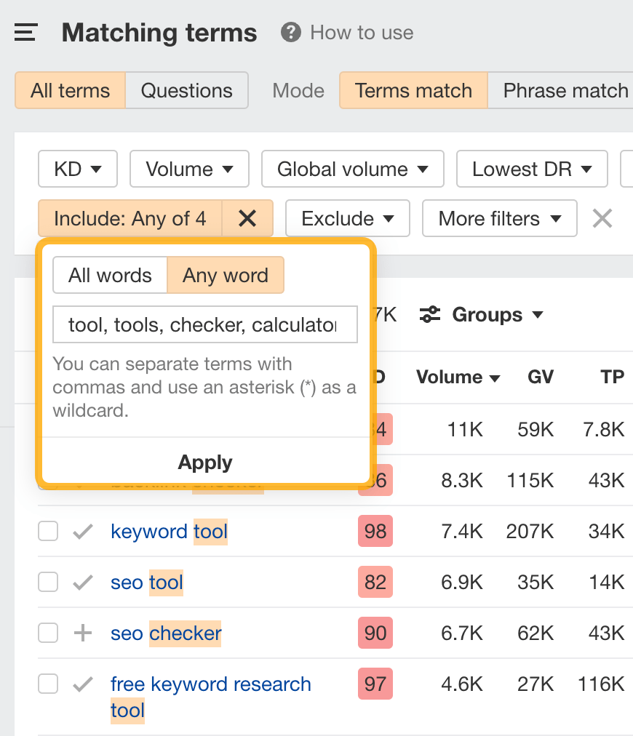Click the include terms input field
The height and width of the screenshot is (736, 633).
204,324
